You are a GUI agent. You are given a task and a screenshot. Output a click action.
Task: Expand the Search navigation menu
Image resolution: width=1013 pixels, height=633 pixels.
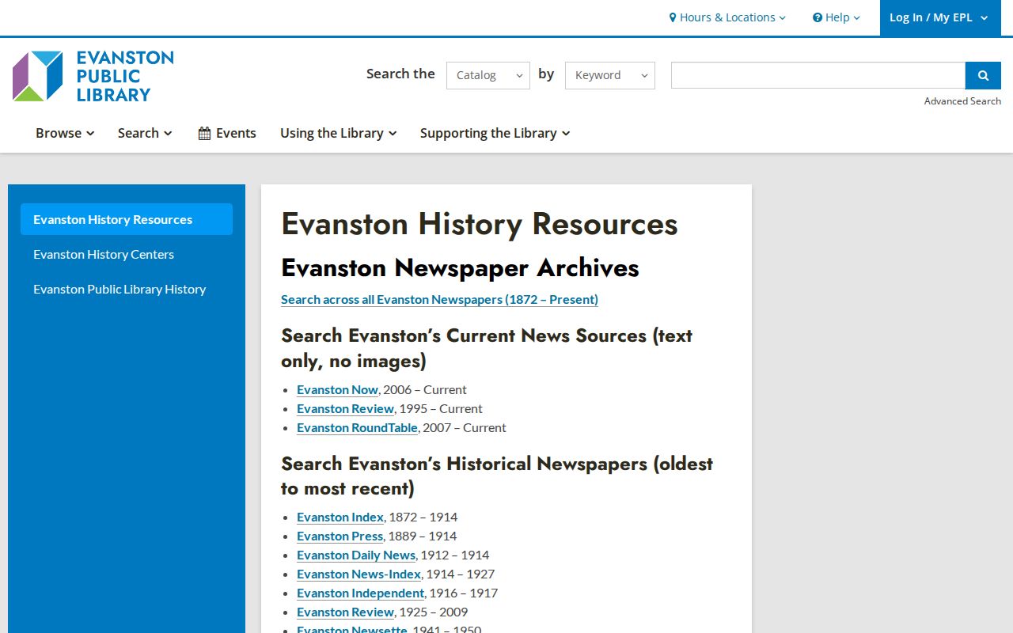pos(145,133)
